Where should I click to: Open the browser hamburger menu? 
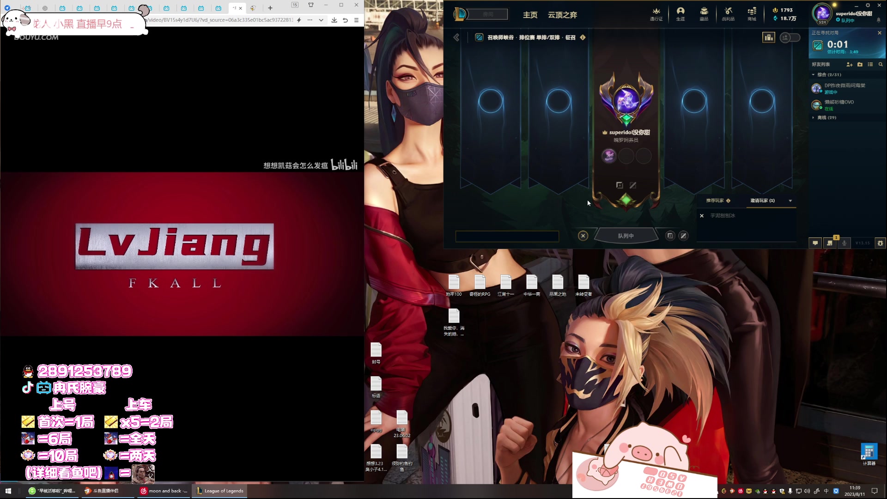356,20
